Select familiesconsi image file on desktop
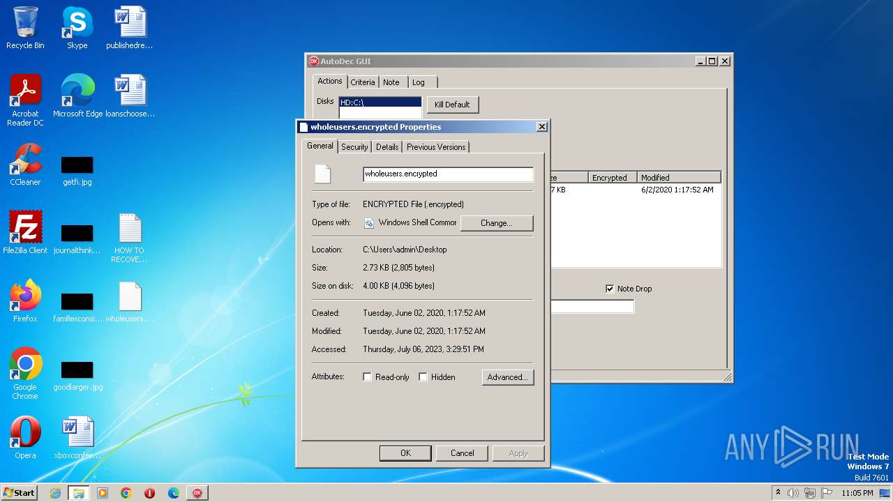 [x=77, y=307]
